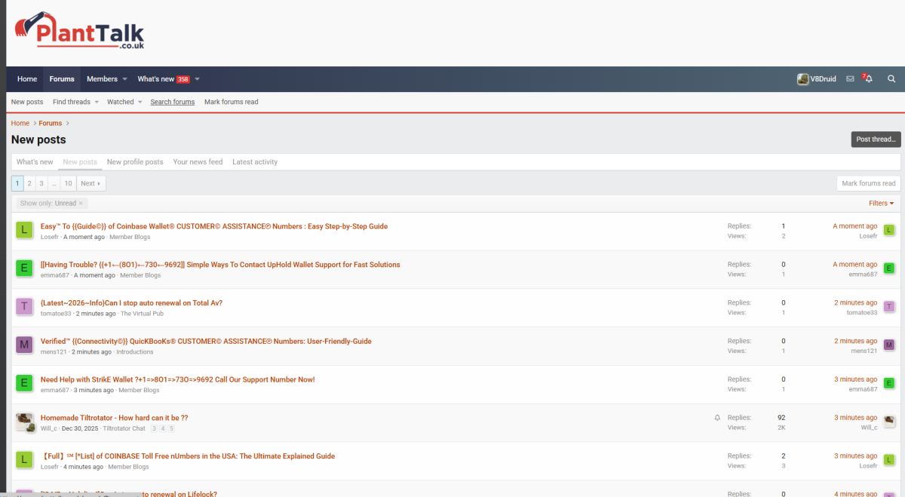Go to Home in navigation bar
Screen dimensions: 905x497
(27, 79)
